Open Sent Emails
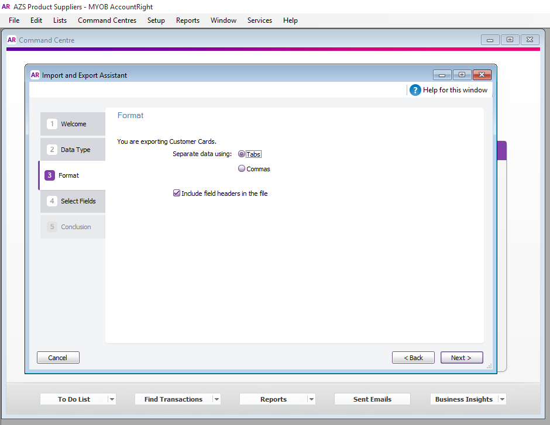 point(372,399)
